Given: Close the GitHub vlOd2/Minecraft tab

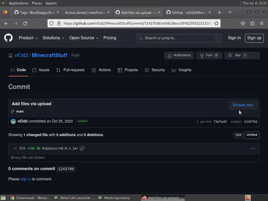Looking at the screenshot, I should coord(210,12).
